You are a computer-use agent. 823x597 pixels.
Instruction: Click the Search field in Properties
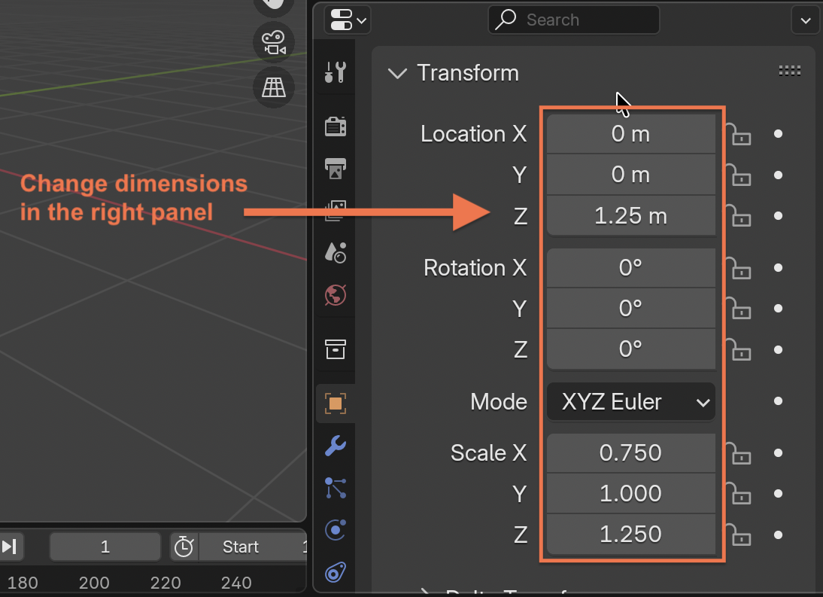click(574, 20)
